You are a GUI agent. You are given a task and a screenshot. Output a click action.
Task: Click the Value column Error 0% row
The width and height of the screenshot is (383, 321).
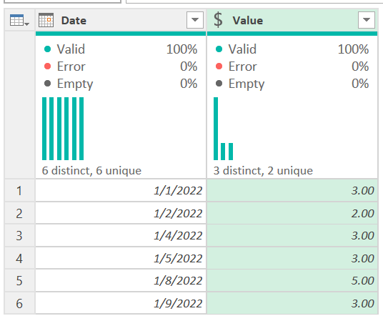(x=292, y=66)
